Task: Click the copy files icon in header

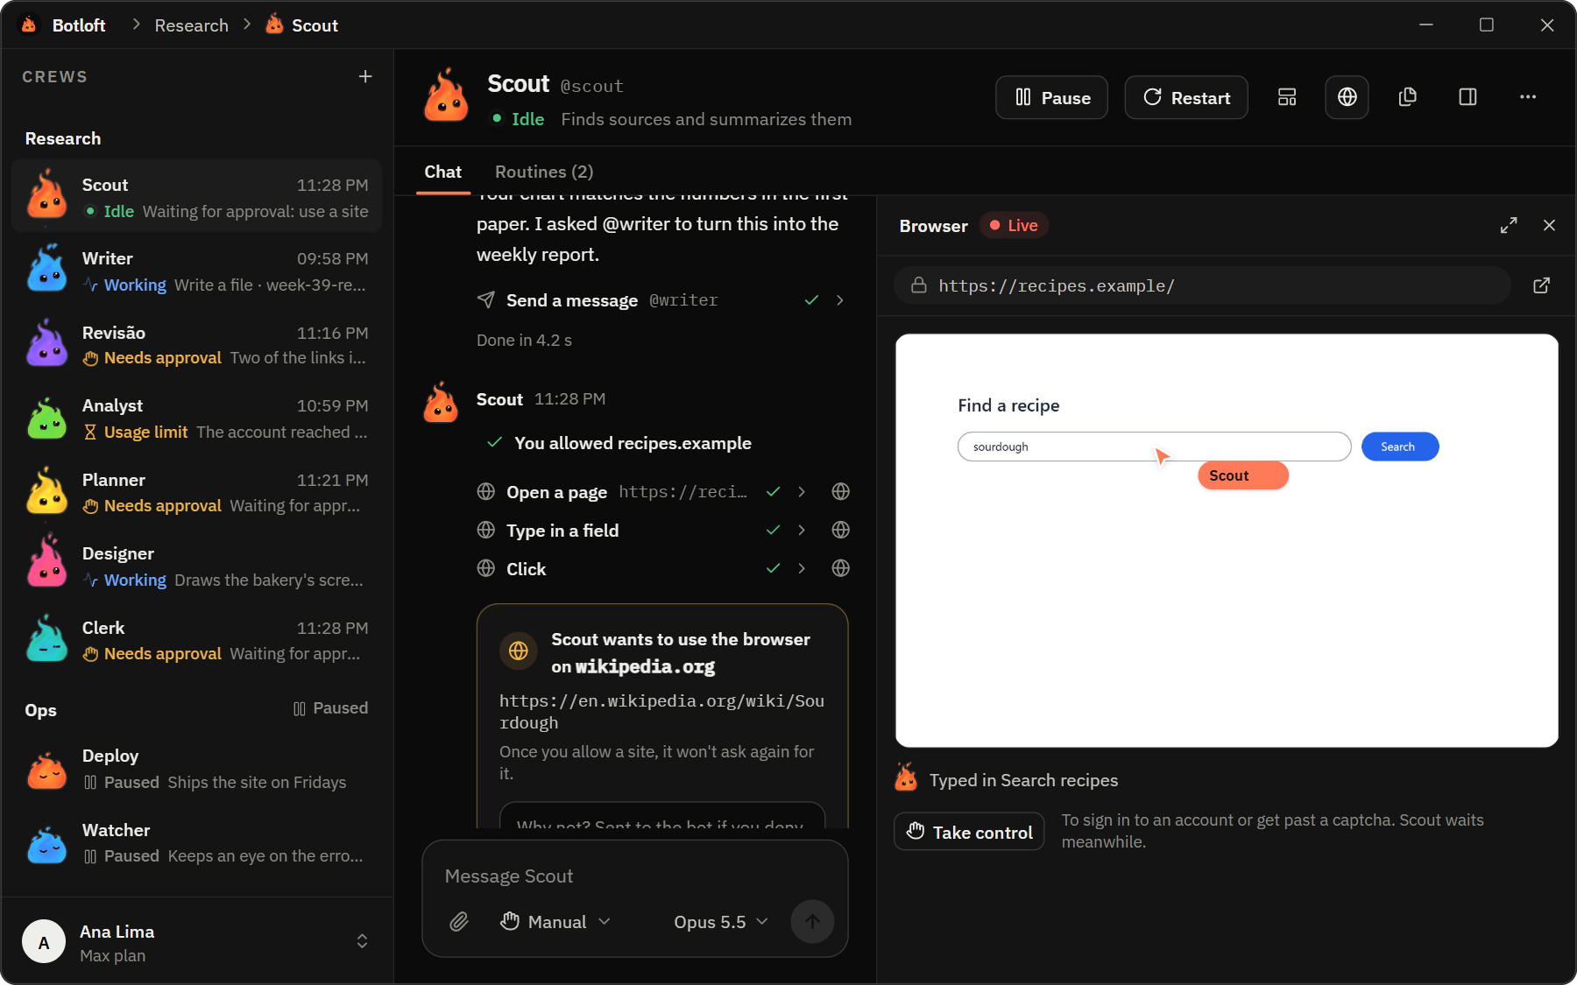Action: click(x=1408, y=97)
